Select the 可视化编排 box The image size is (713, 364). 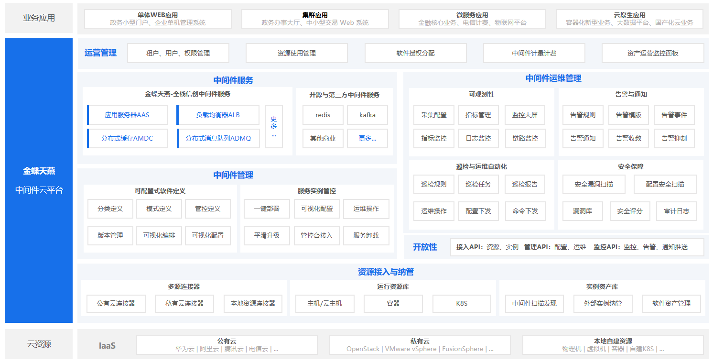click(159, 235)
